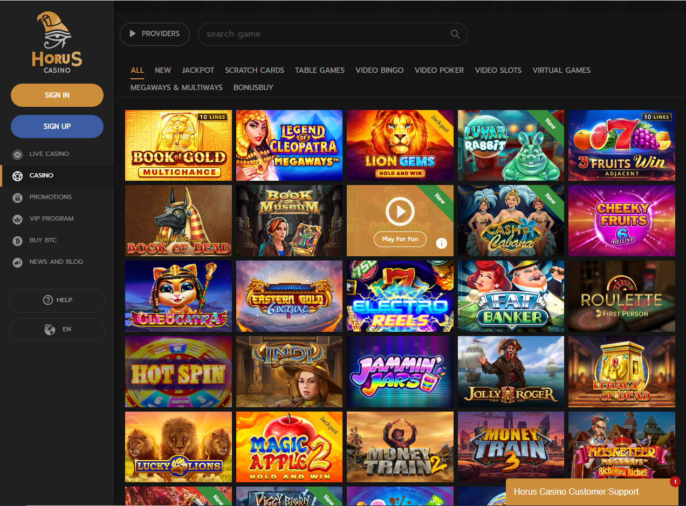Select the Video Slots tab

tap(498, 70)
